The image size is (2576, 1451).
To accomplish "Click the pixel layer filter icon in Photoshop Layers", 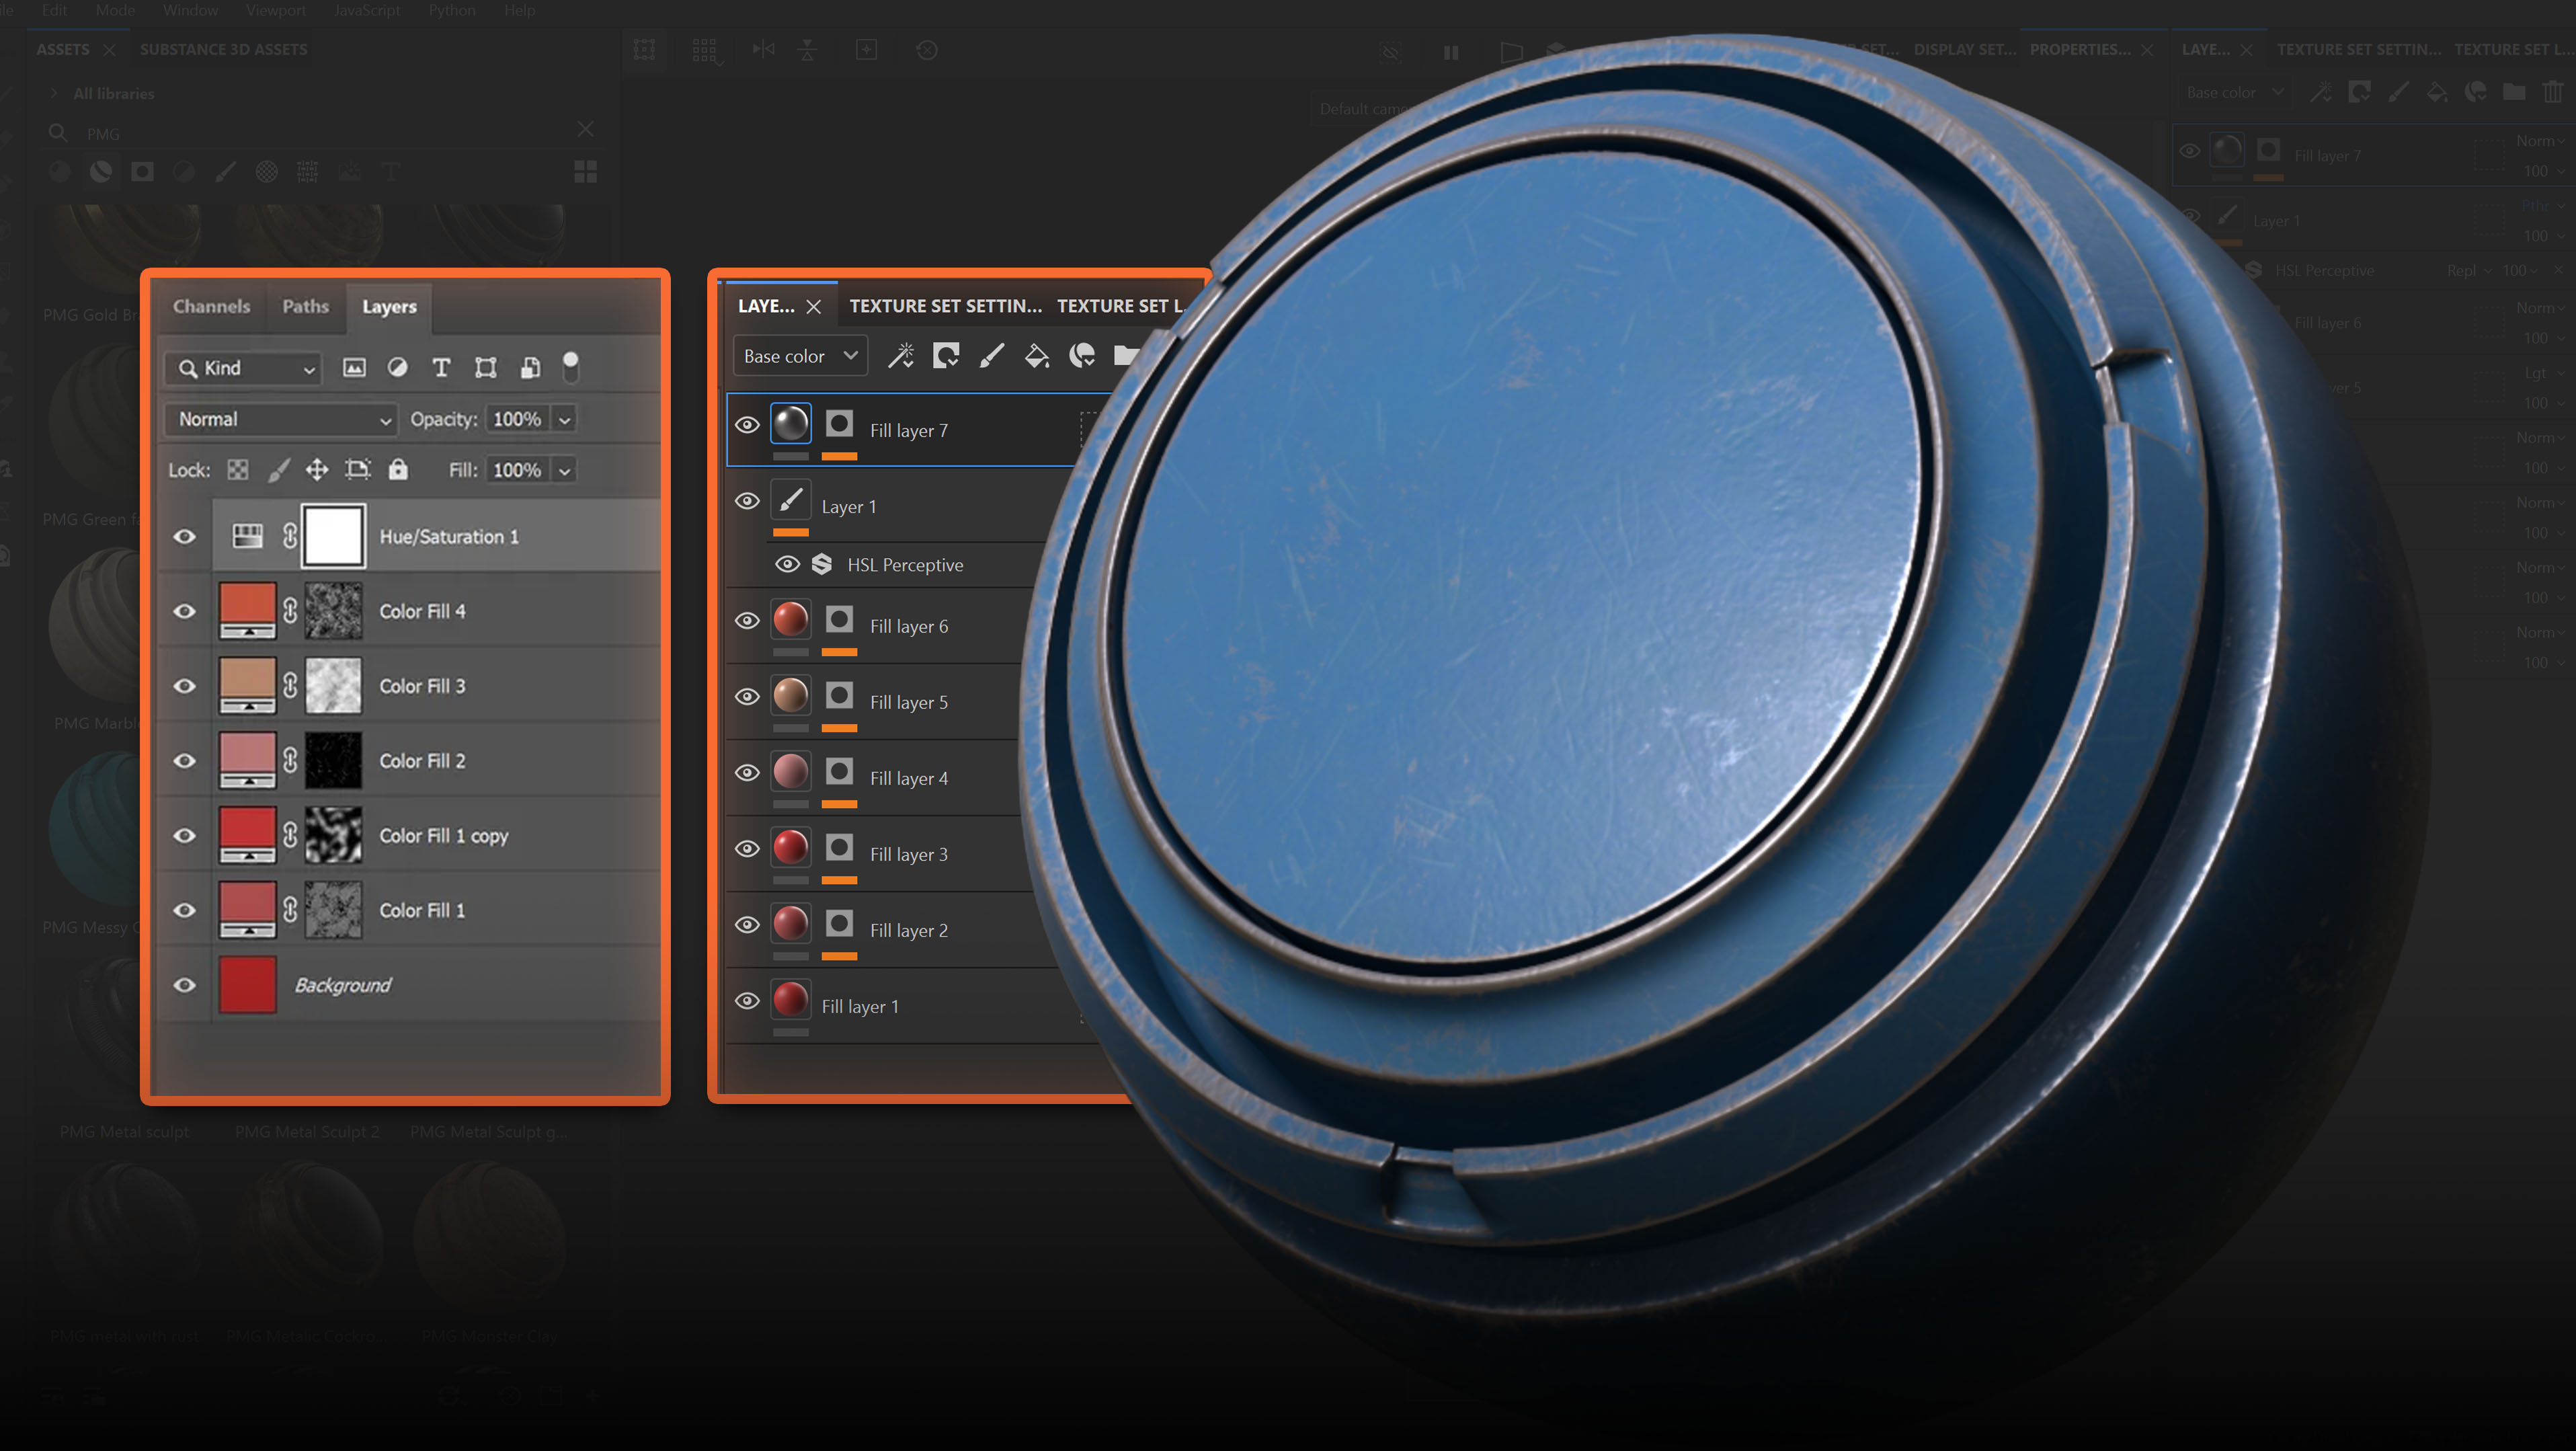I will 354,368.
